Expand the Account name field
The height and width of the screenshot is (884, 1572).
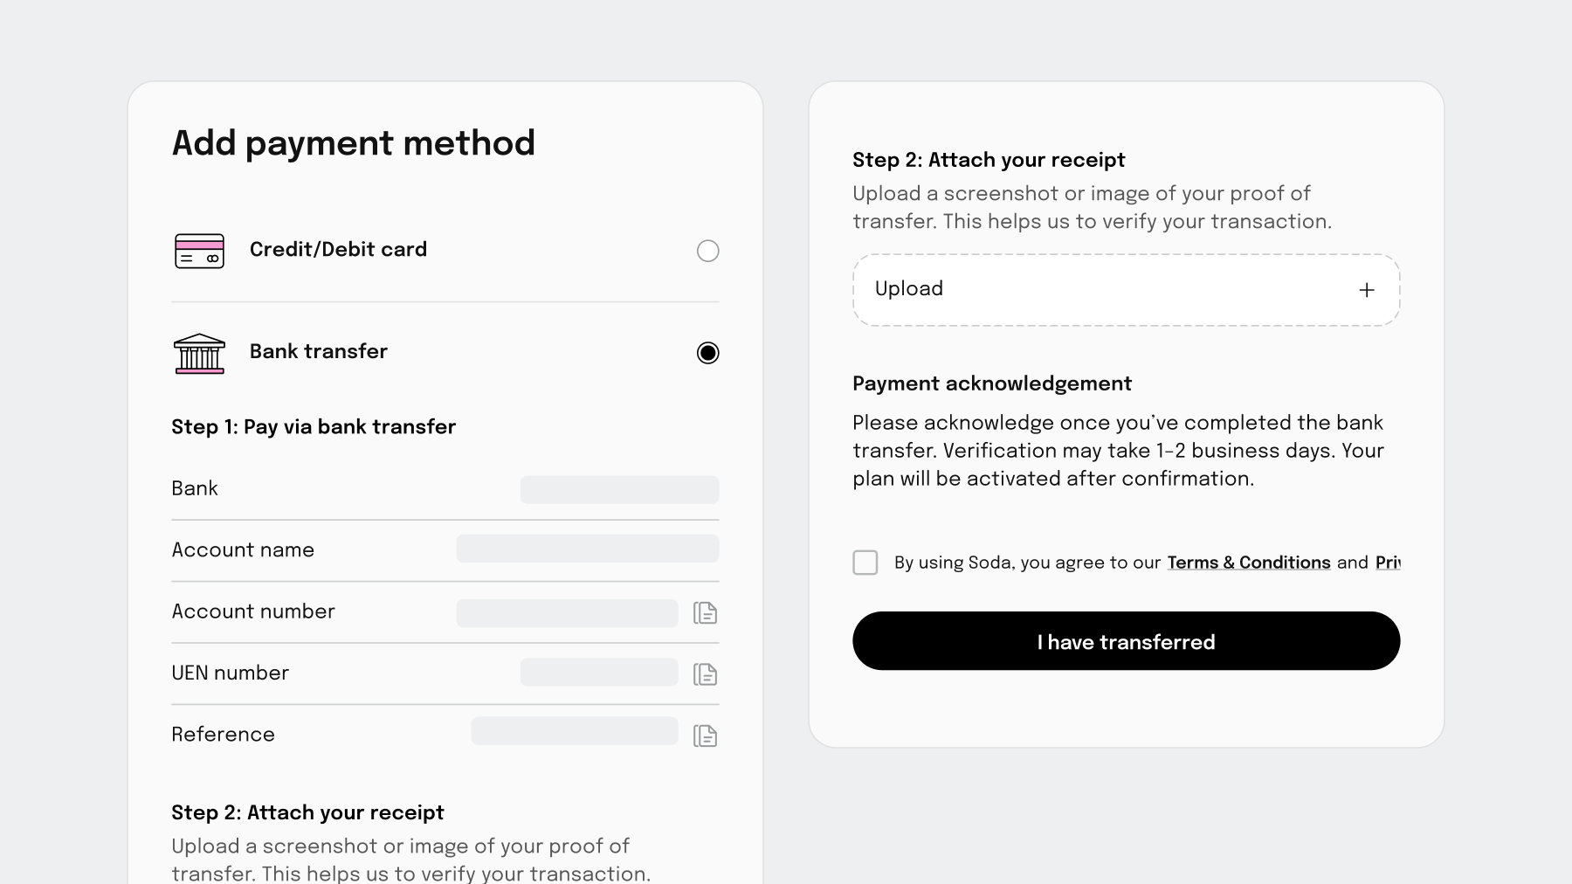click(587, 549)
